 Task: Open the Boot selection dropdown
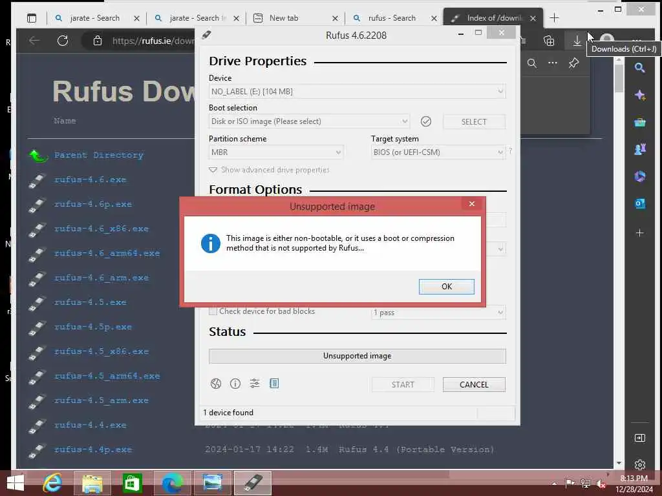(309, 121)
